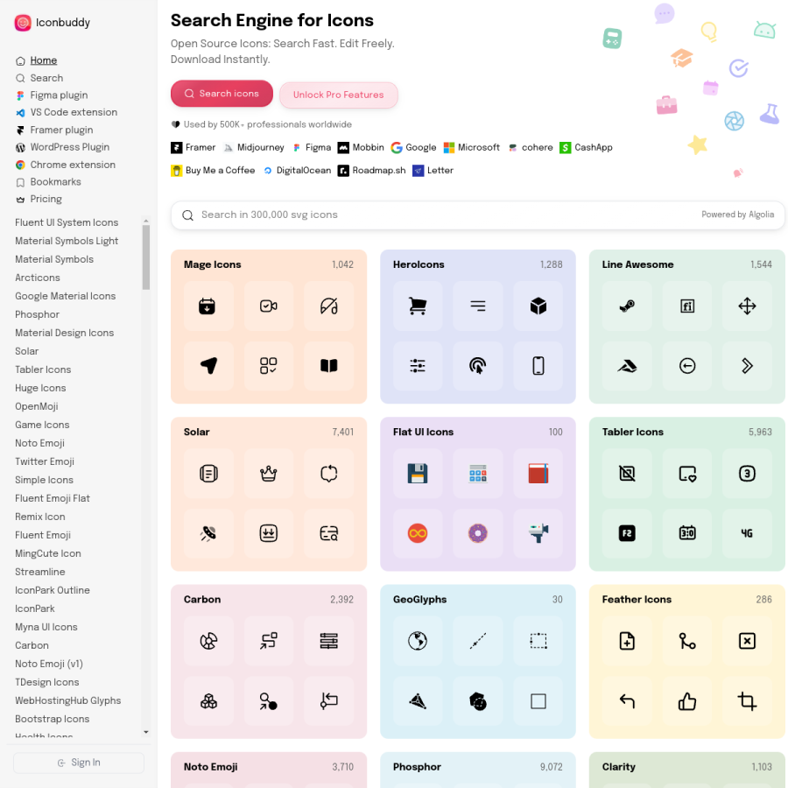This screenshot has height=788, width=788.
Task: Open the Figma plugin sidebar item
Action: tap(59, 95)
